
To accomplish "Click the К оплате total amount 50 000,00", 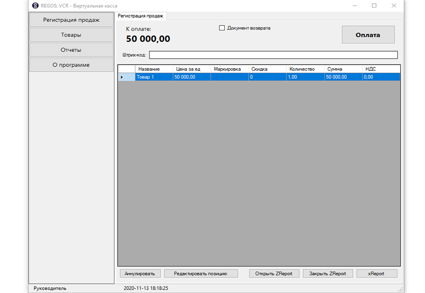I will click(148, 39).
